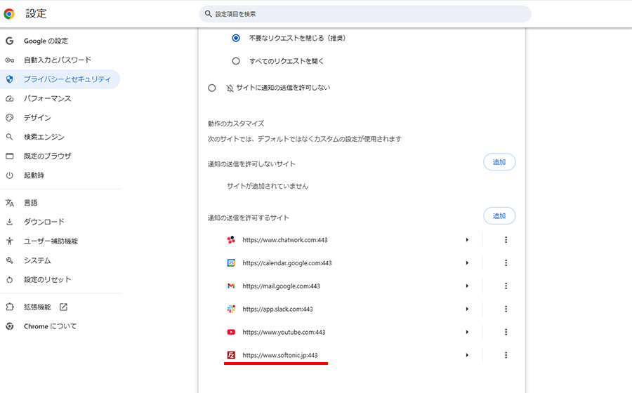Select サイトに通知の送信を許可しない radio option
This screenshot has width=632, height=393.
point(212,88)
